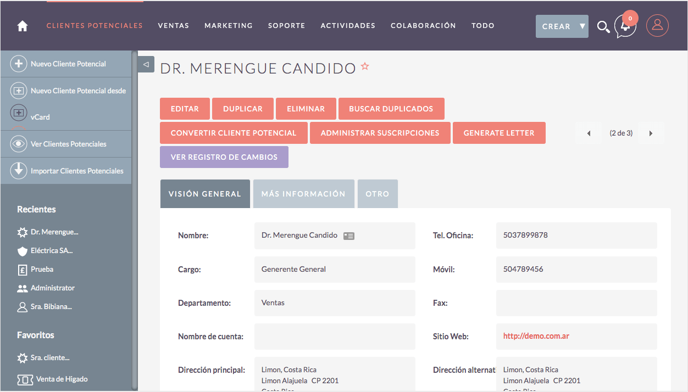Click the vCard icon next to the name

click(x=348, y=236)
